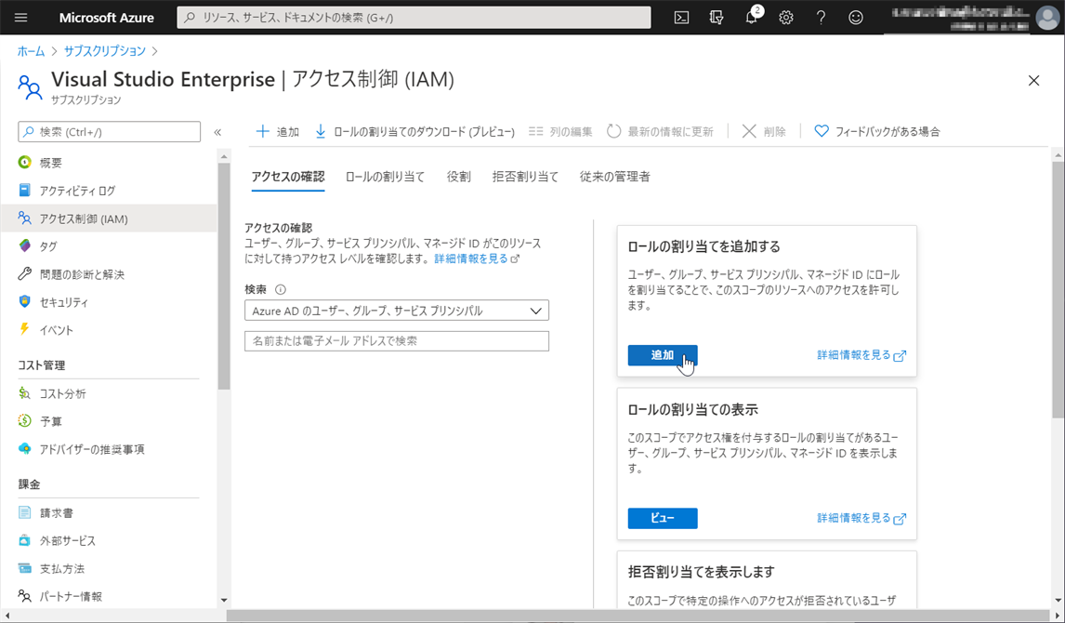Click the タグ sidebar icon
The width and height of the screenshot is (1065, 623).
coord(24,245)
